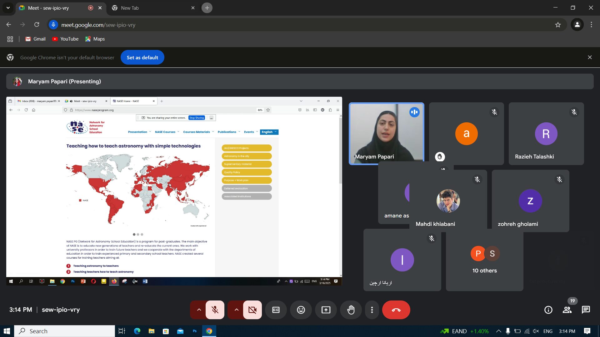Open meeting details info icon
Viewport: 600px width, 337px height.
(x=548, y=310)
